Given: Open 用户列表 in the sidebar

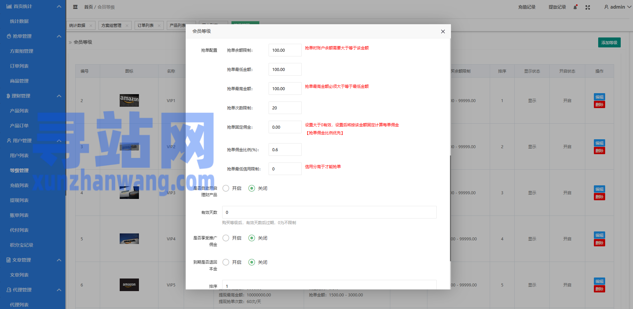Looking at the screenshot, I should 19,155.
